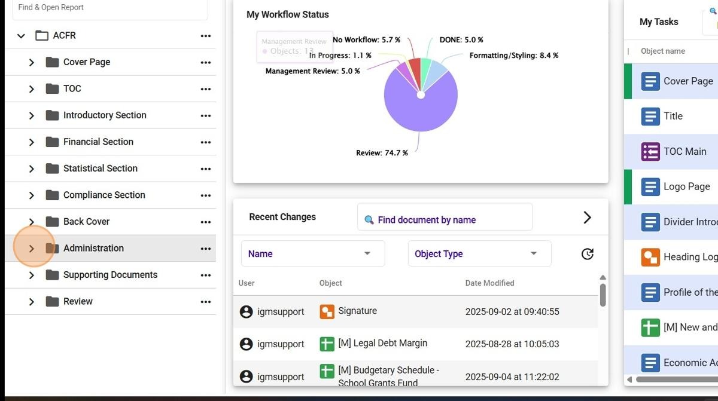The height and width of the screenshot is (401, 718).
Task: Click the Legal Debt Margin green table icon
Action: [327, 344]
